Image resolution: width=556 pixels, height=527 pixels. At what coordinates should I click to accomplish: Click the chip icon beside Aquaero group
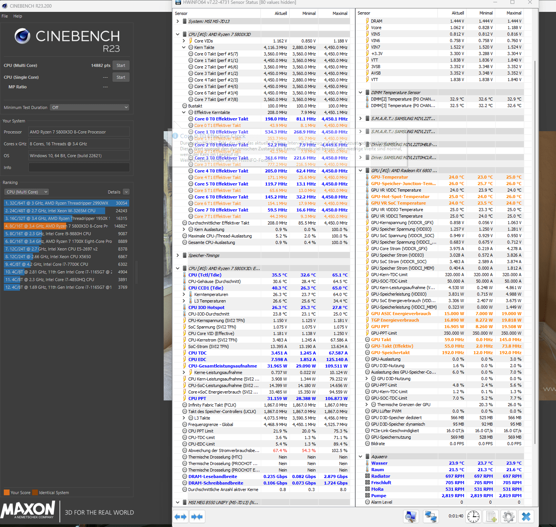367,457
